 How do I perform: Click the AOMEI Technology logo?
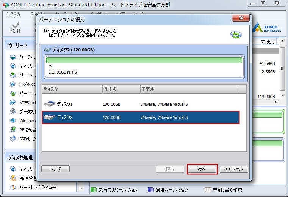coord(267,28)
